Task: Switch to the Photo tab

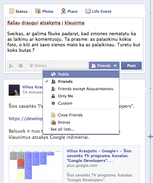Action: [x=44, y=11]
